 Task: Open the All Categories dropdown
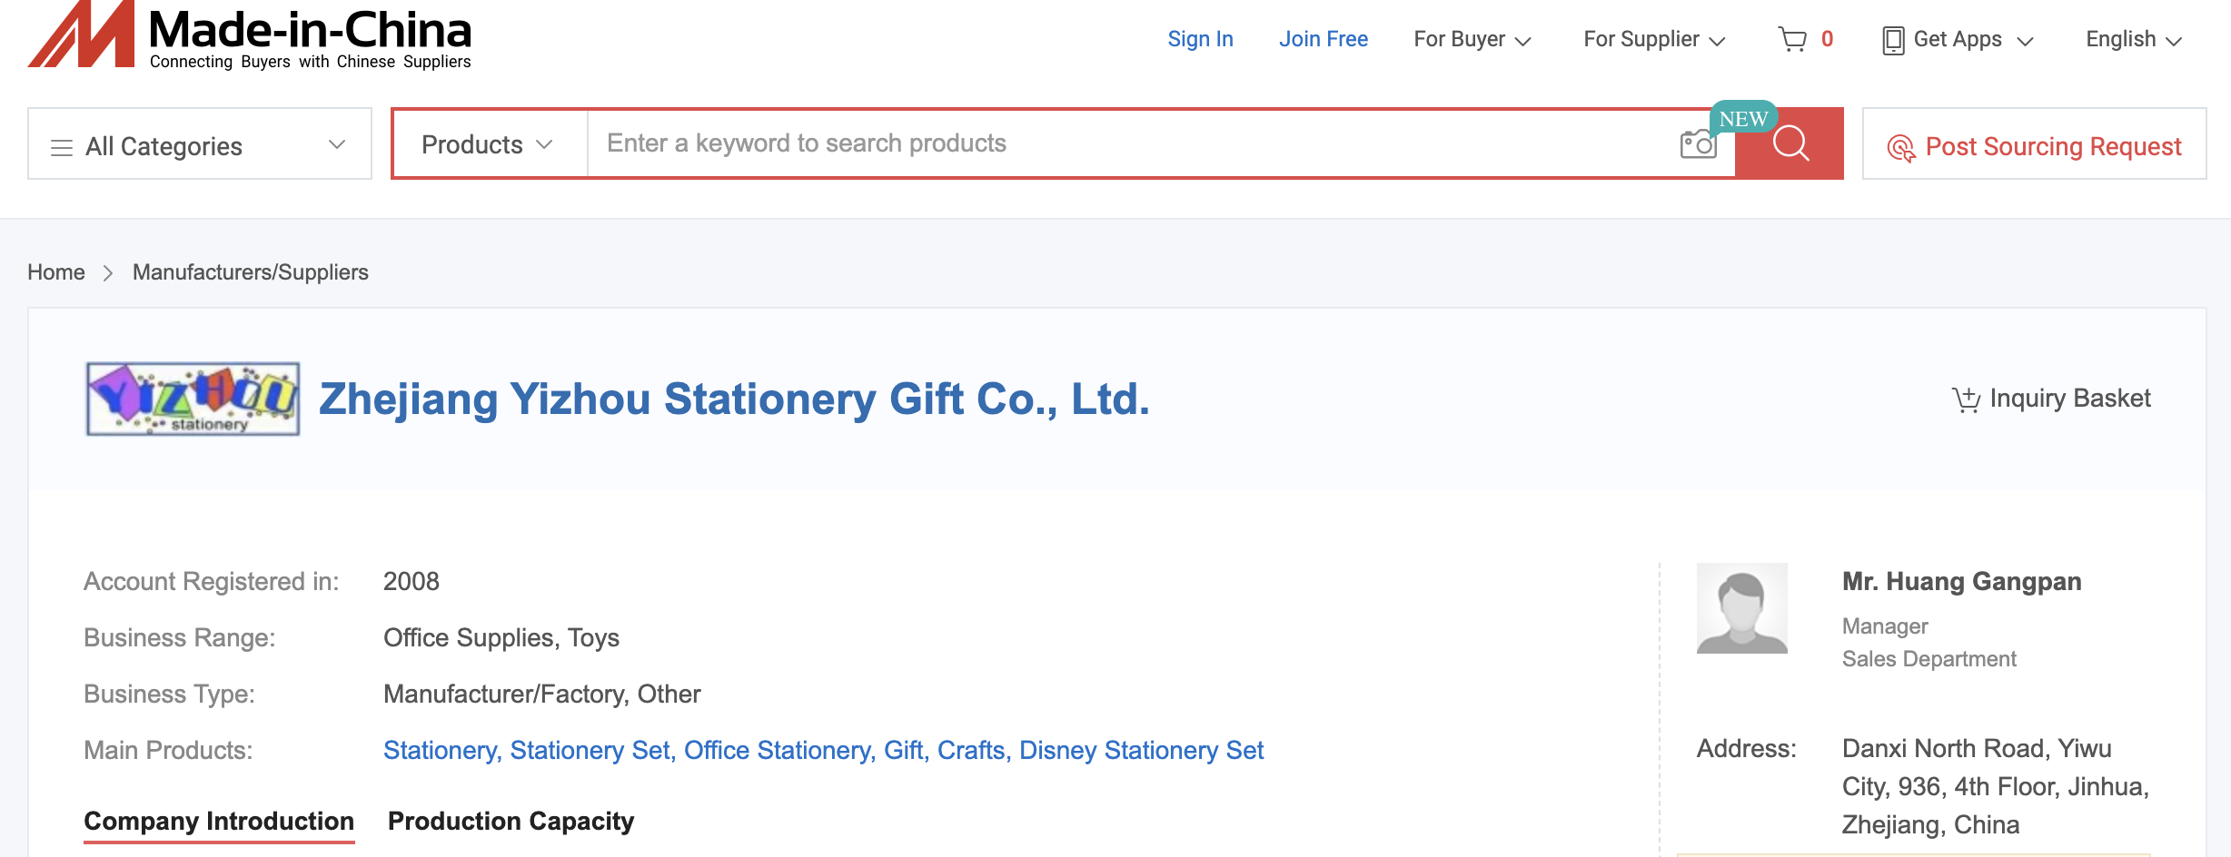pos(200,145)
